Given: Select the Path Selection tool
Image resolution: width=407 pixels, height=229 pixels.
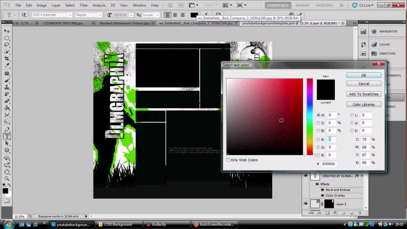Looking at the screenshot, I should point(7,143).
